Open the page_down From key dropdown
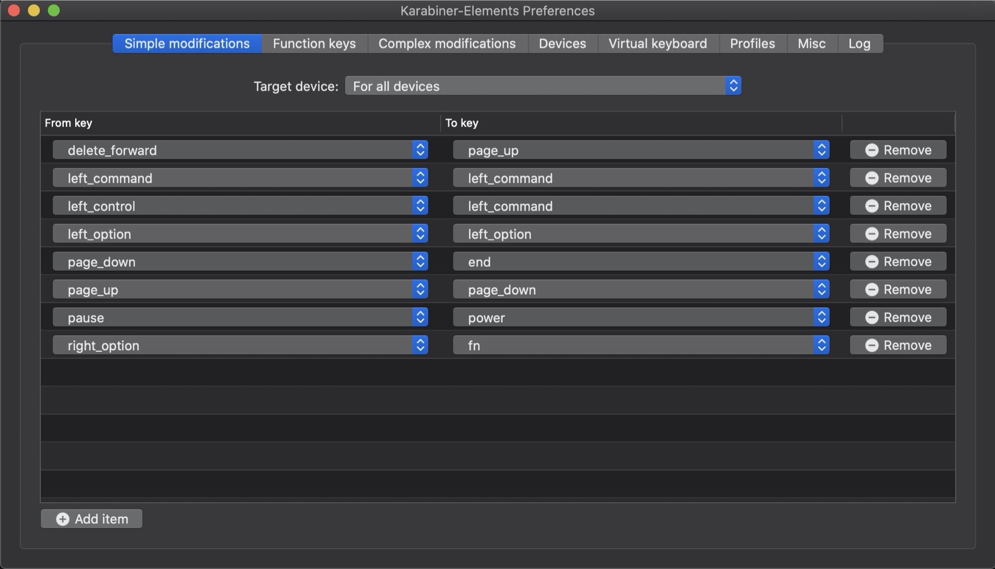This screenshot has width=995, height=569. coord(240,261)
